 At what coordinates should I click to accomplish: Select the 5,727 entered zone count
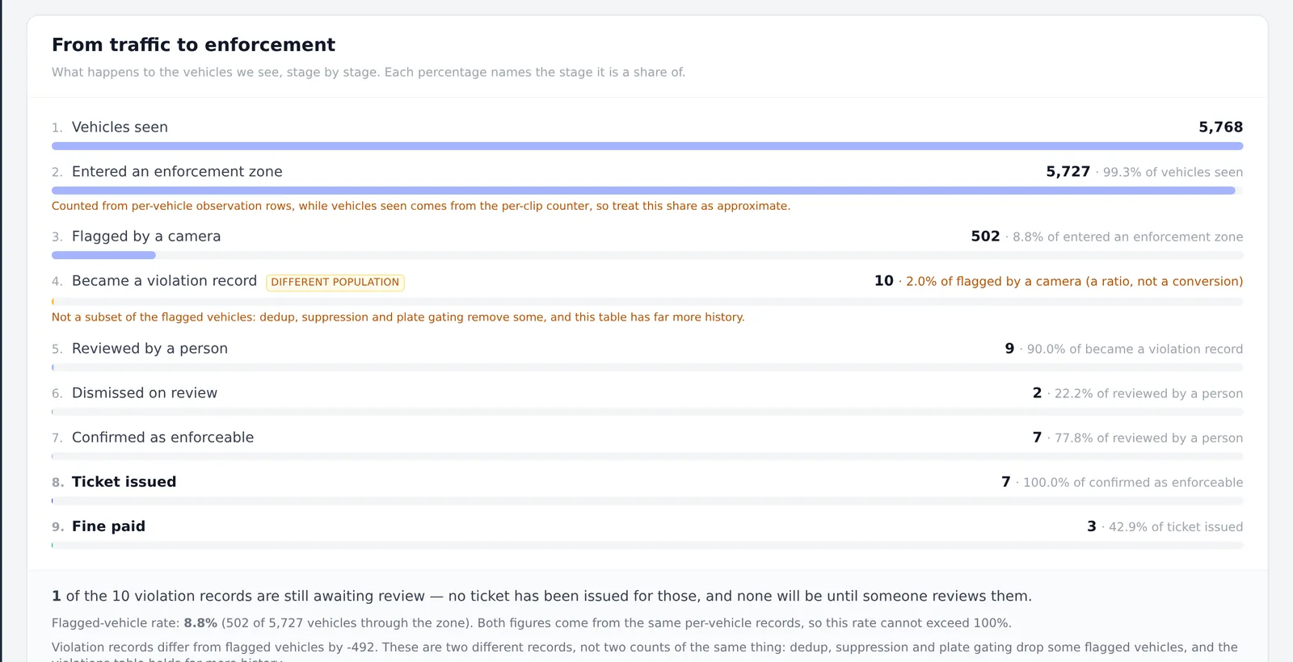pos(1068,171)
